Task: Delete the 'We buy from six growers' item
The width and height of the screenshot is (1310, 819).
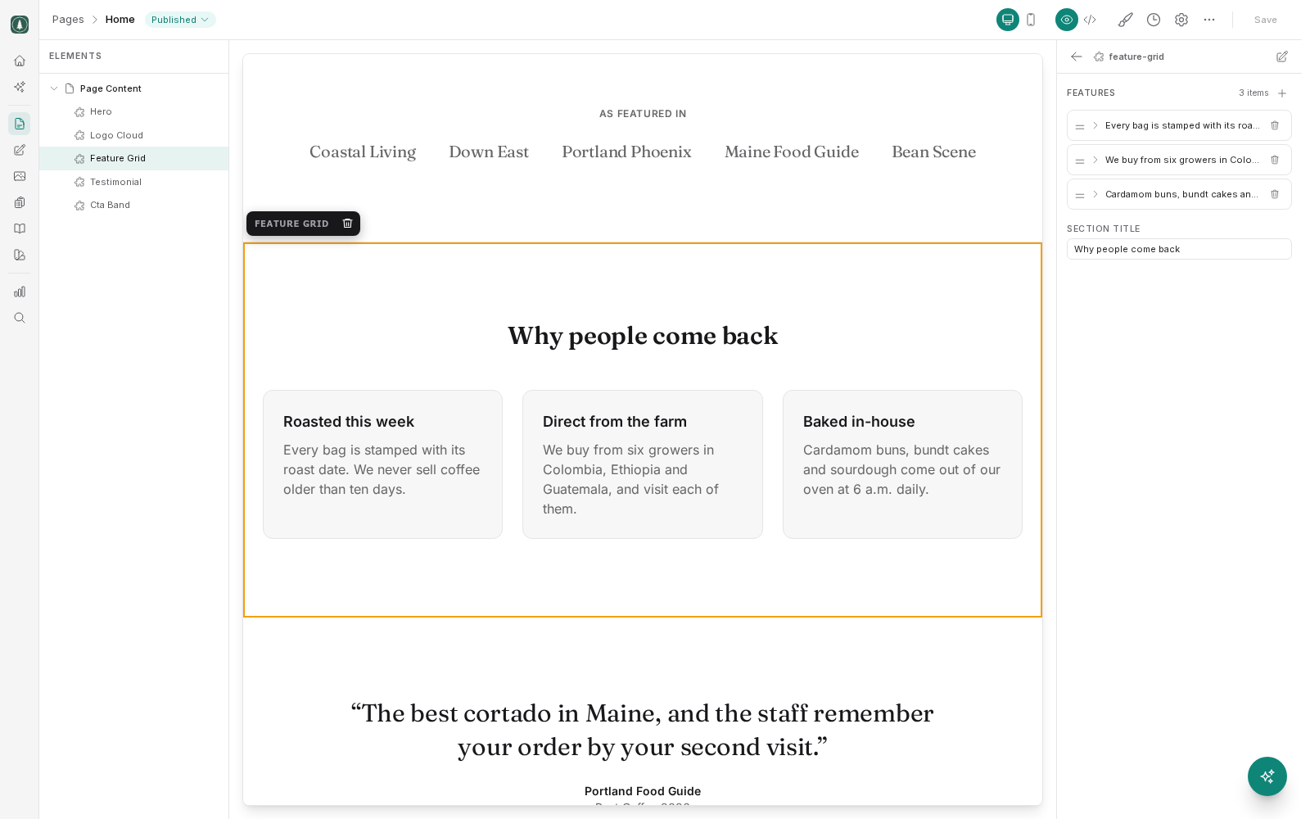Action: (x=1275, y=160)
